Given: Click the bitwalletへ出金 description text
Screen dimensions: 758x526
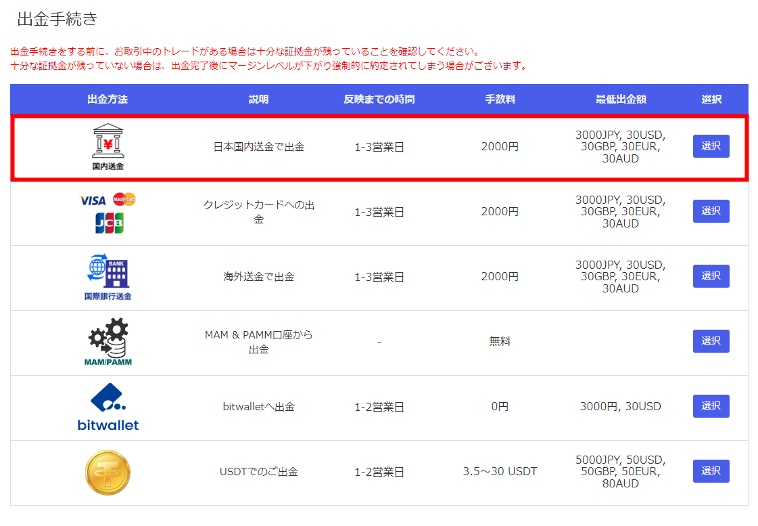Looking at the screenshot, I should 258,407.
